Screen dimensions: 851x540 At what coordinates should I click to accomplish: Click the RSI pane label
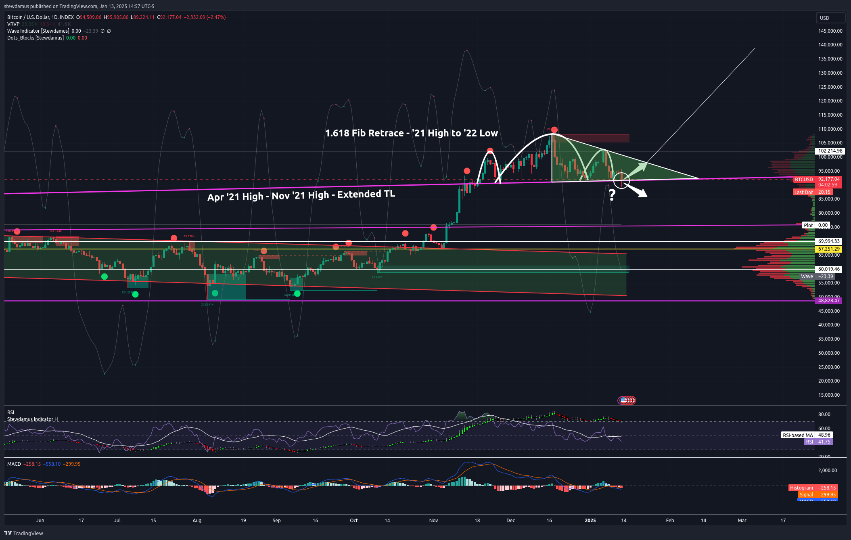click(x=11, y=412)
